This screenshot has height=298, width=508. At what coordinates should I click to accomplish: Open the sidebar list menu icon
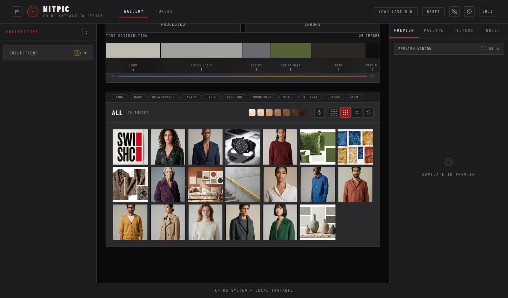click(17, 11)
